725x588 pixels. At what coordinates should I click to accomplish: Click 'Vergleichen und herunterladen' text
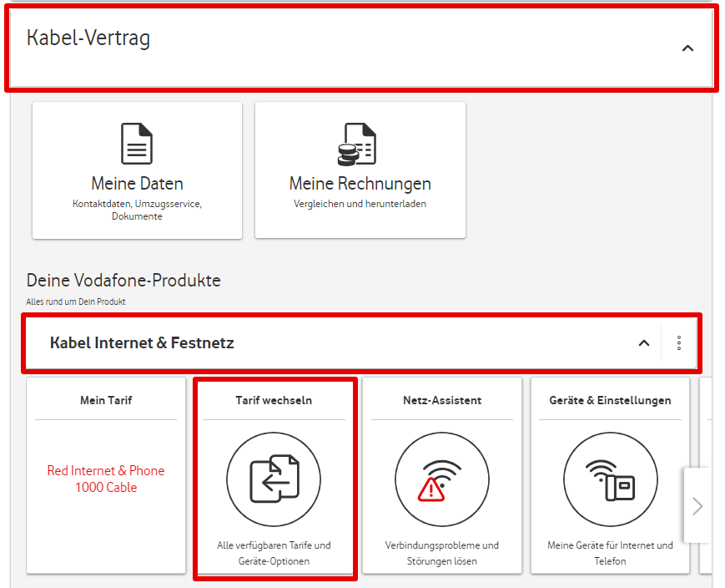(360, 204)
